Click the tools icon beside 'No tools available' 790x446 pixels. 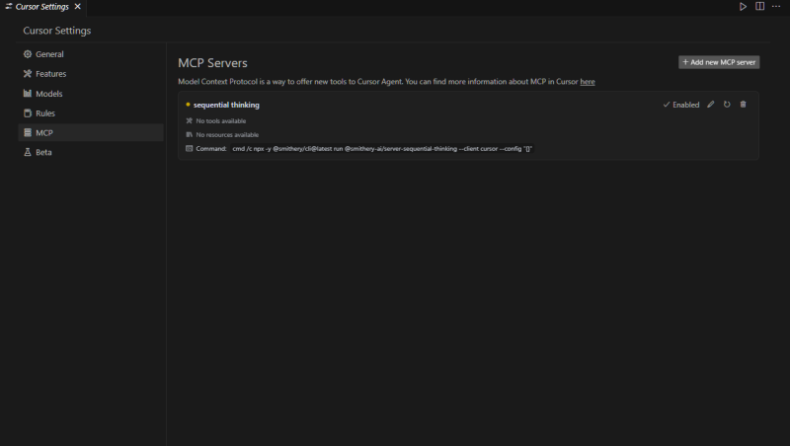190,120
